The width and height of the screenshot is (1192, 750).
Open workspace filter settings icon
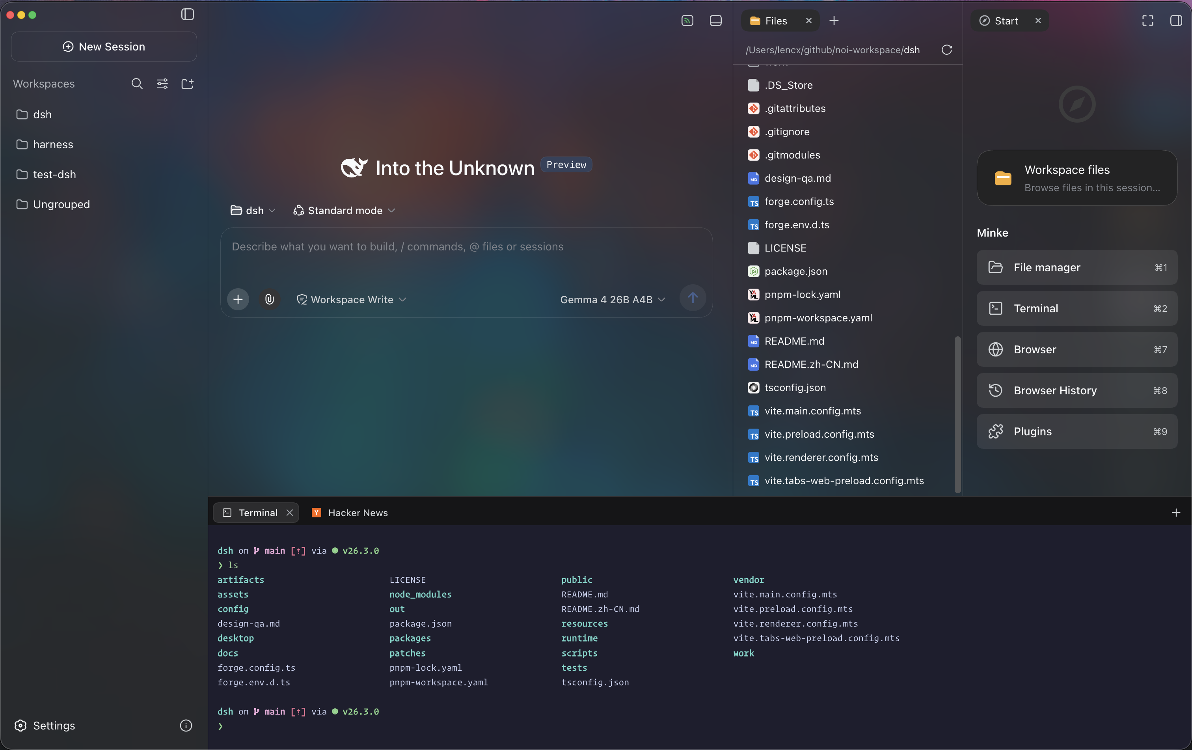[x=162, y=84]
